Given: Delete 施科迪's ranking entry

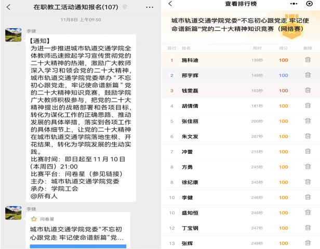Looking at the screenshot, I should (x=308, y=60).
